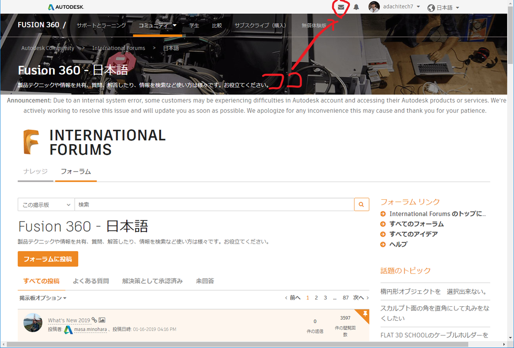514x348 pixels.
Task: Click the globe language icon
Action: [x=431, y=8]
